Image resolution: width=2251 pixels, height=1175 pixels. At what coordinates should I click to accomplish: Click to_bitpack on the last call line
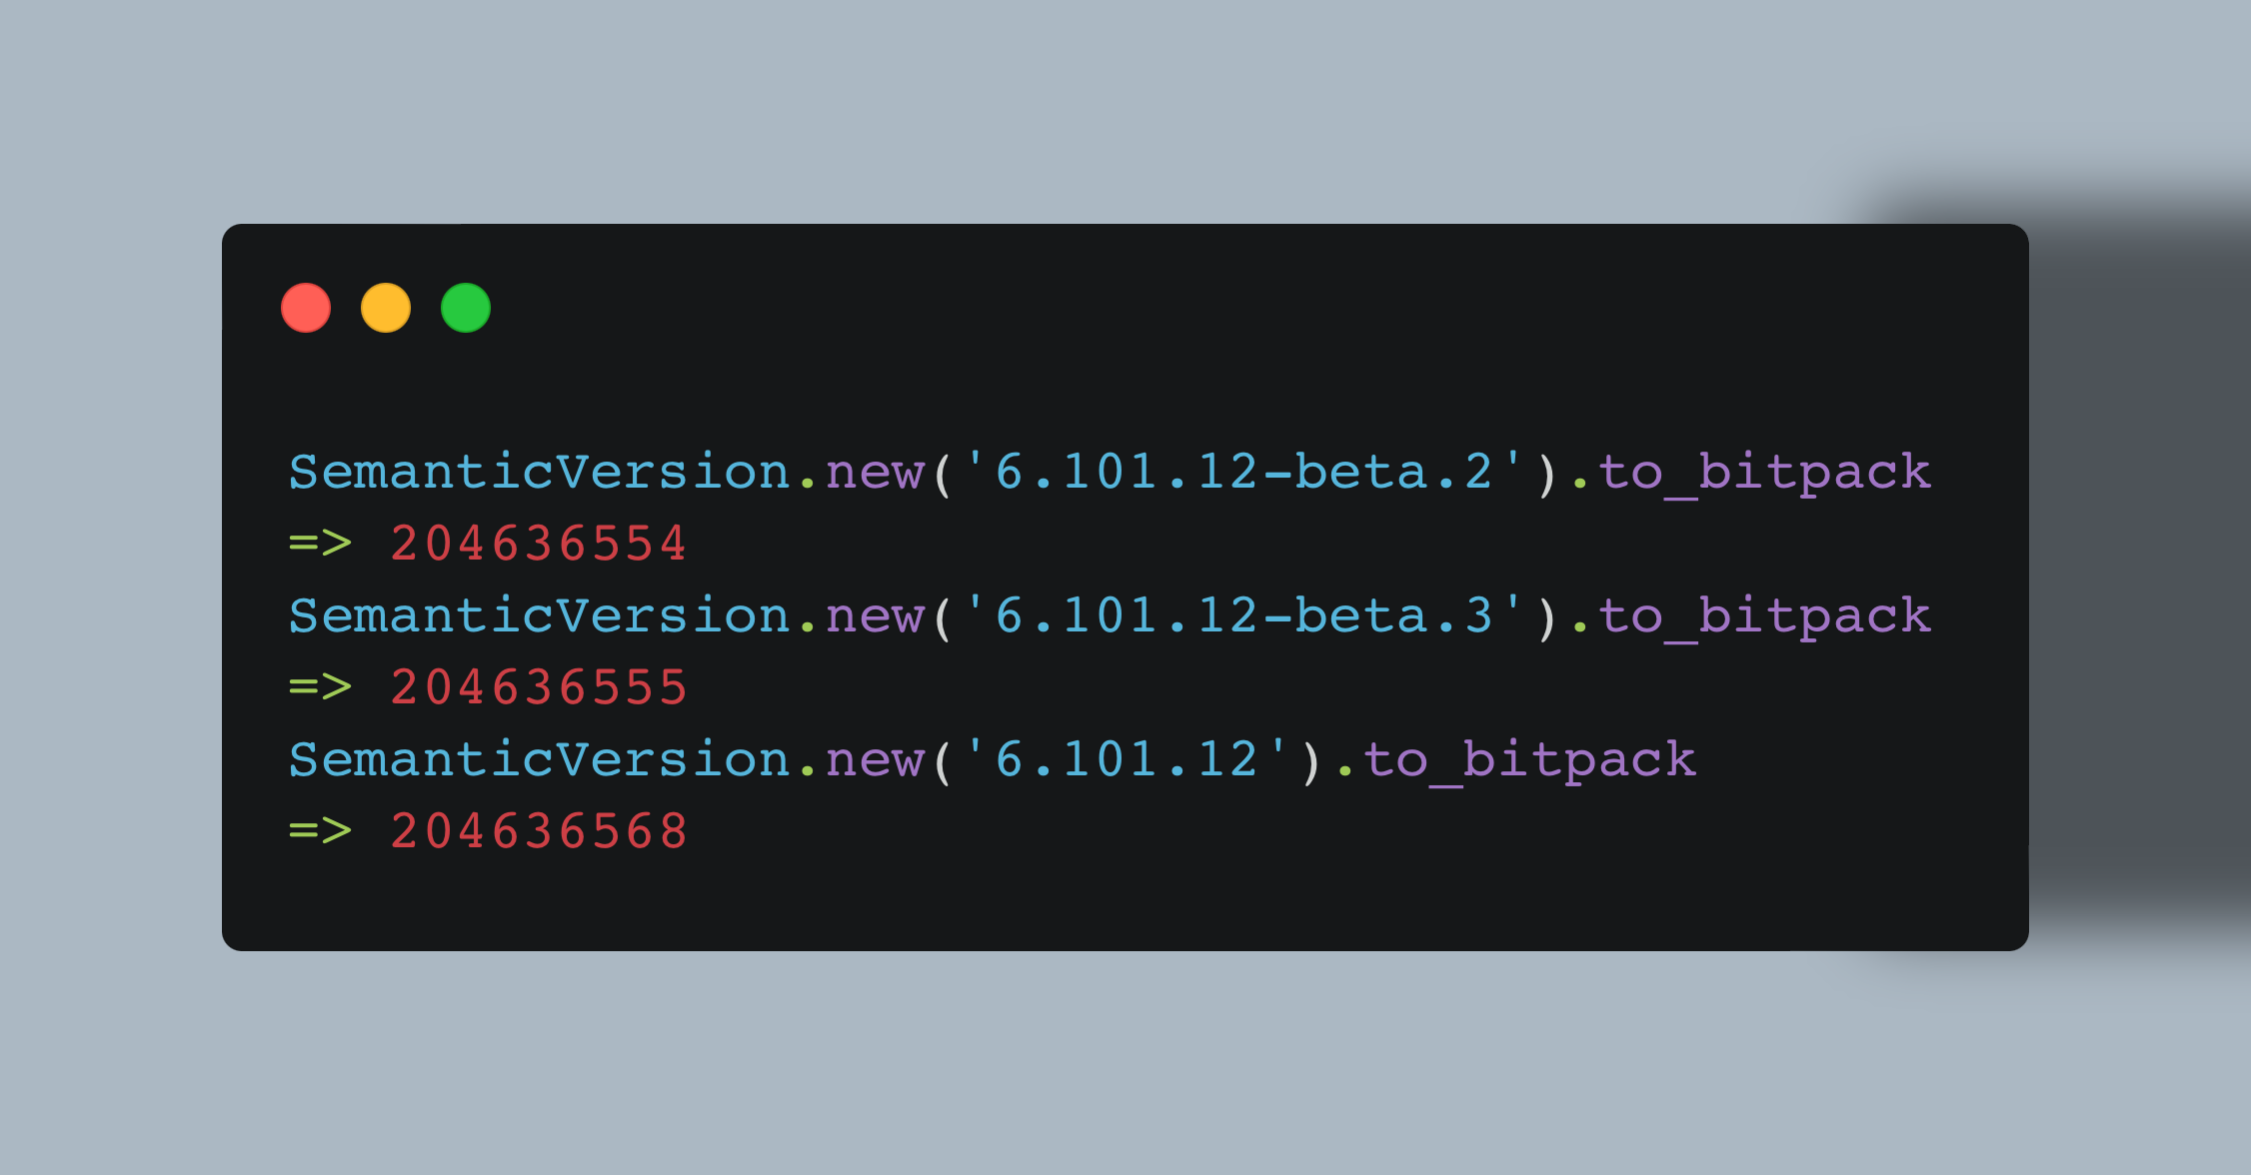1530,761
